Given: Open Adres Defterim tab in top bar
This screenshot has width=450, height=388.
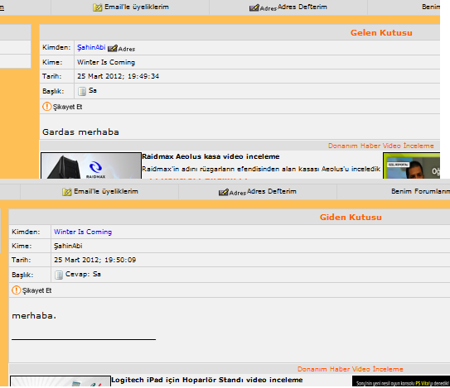Looking at the screenshot, I should [x=288, y=7].
